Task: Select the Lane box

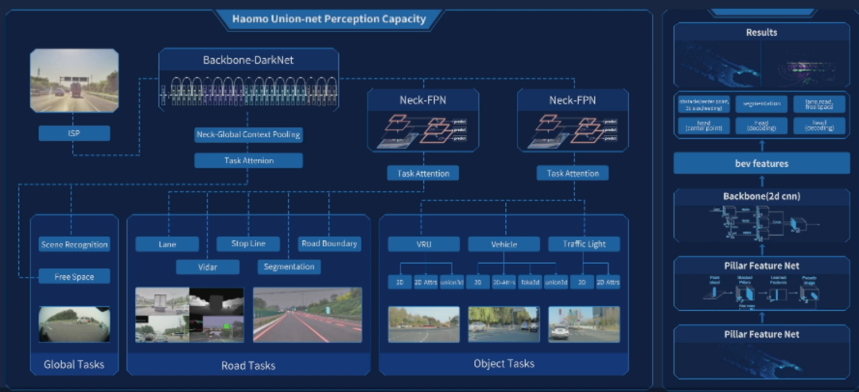Action: 167,244
